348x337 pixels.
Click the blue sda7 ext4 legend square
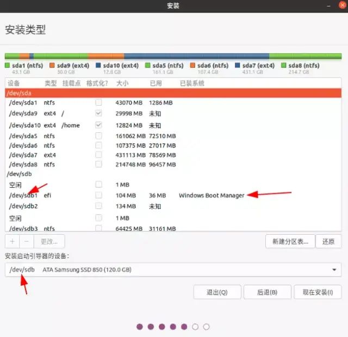click(x=238, y=66)
